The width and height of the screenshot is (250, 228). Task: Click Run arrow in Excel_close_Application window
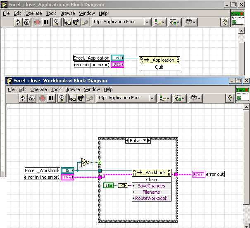pyautogui.click(x=18, y=22)
